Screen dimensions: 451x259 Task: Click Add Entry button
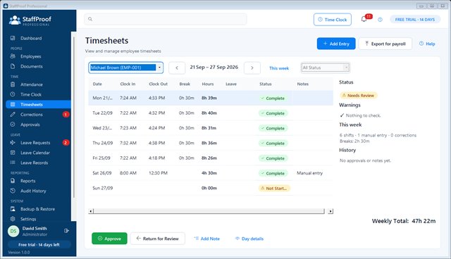click(336, 44)
